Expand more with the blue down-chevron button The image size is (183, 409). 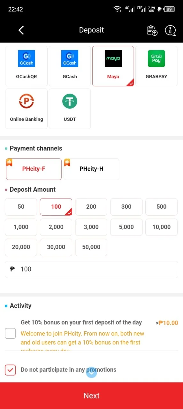[91, 372]
